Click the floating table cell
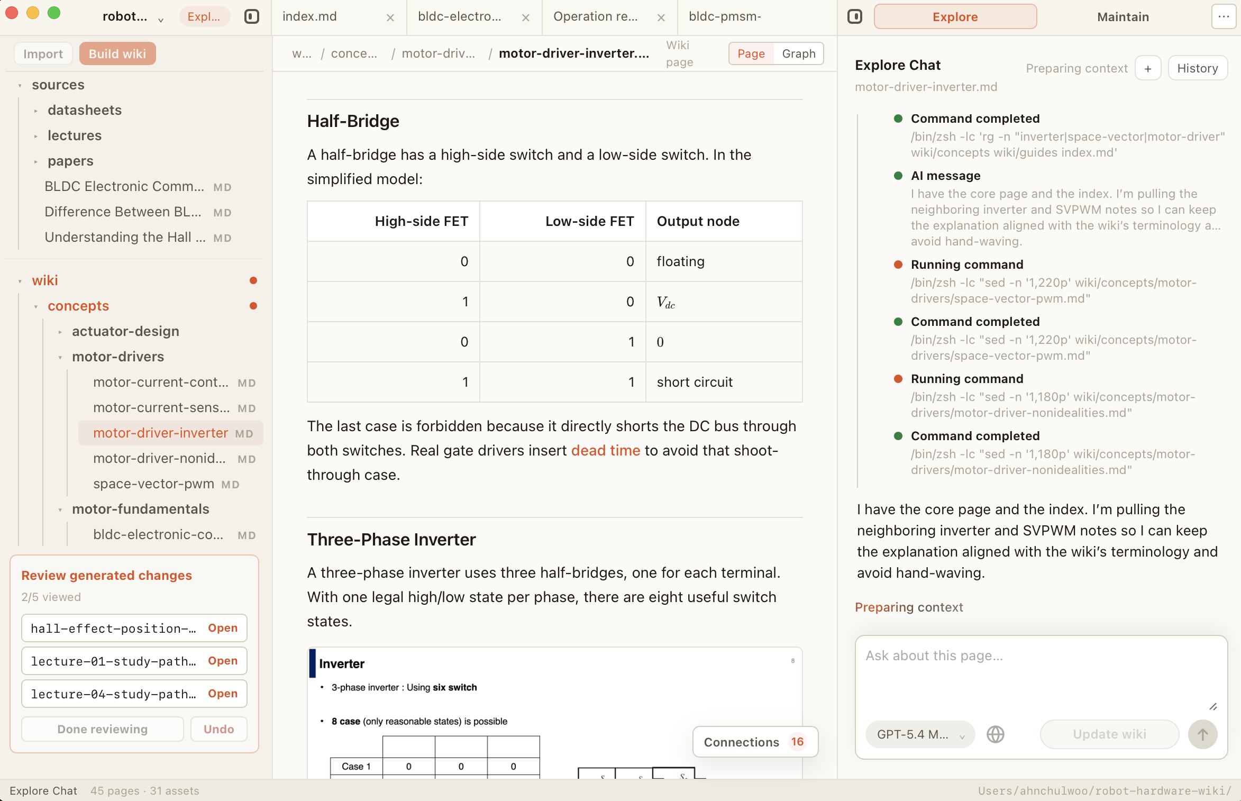1241x801 pixels. tap(724, 261)
